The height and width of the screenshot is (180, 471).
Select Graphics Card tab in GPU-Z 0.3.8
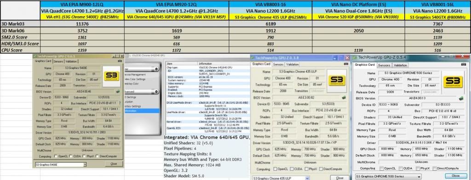click(x=261, y=64)
